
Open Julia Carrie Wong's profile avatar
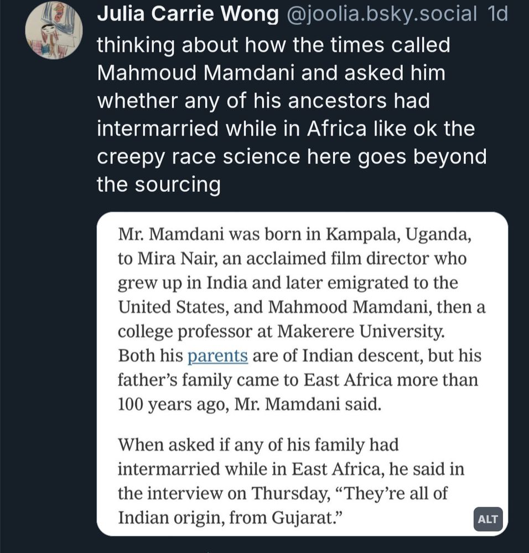(54, 30)
